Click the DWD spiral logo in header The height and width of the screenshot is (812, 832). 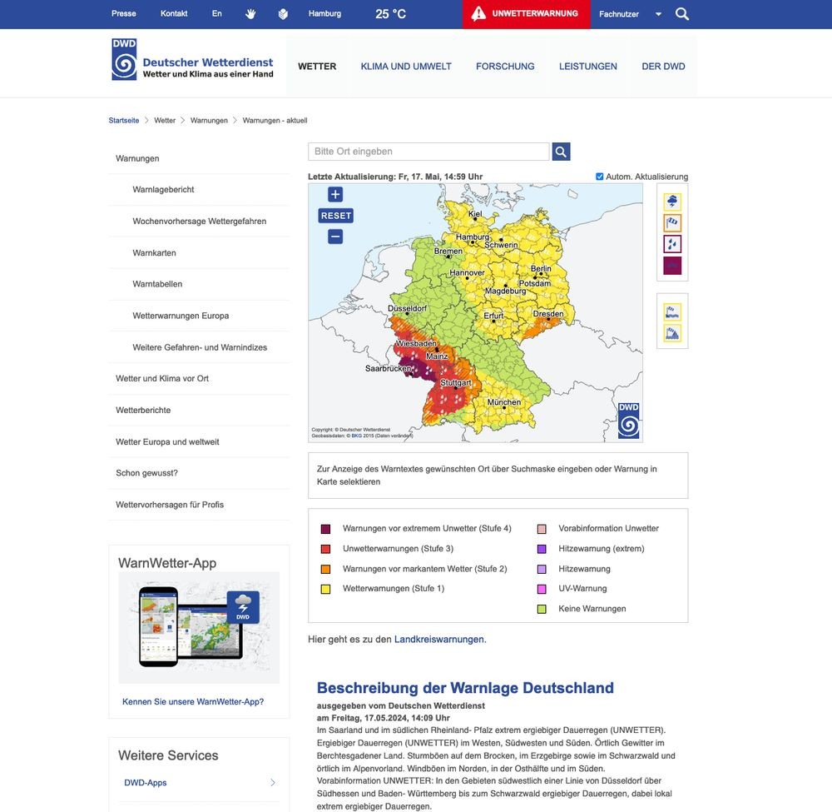coord(124,59)
